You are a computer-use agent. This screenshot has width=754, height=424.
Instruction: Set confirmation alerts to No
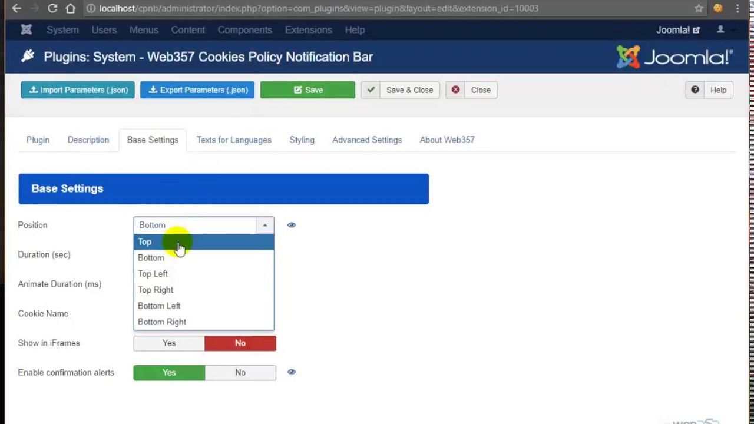[240, 372]
